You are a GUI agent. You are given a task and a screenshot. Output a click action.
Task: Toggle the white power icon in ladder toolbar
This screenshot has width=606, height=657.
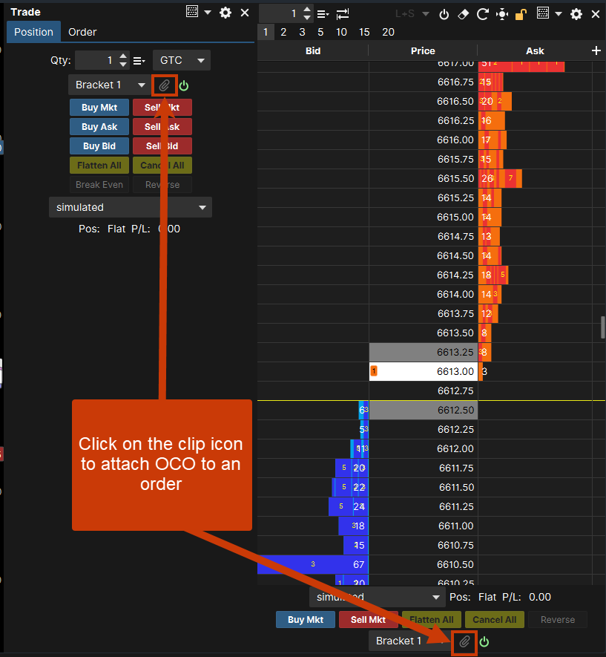click(444, 13)
